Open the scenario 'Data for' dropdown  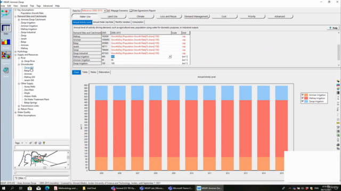coord(104,11)
